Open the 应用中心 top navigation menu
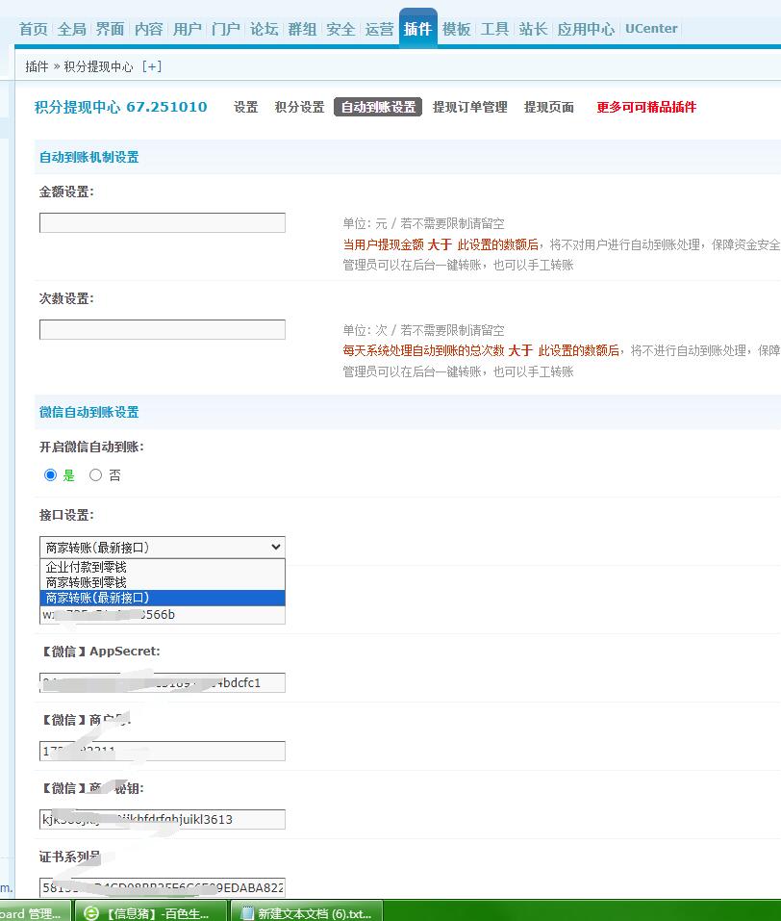 [586, 29]
